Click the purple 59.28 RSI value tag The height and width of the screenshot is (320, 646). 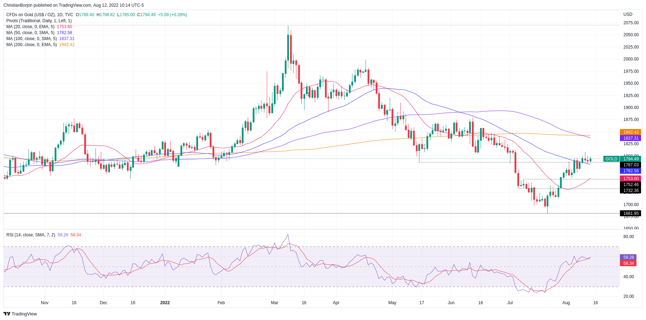(x=629, y=257)
